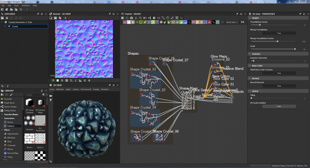Toggle the Phong Tessellation True button

pyautogui.click(x=279, y=33)
